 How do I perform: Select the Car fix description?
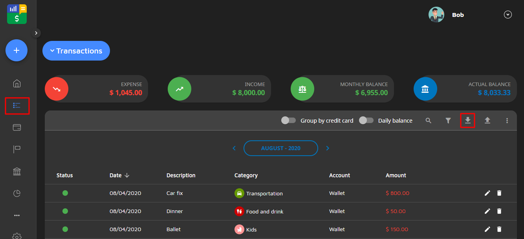coord(175,193)
